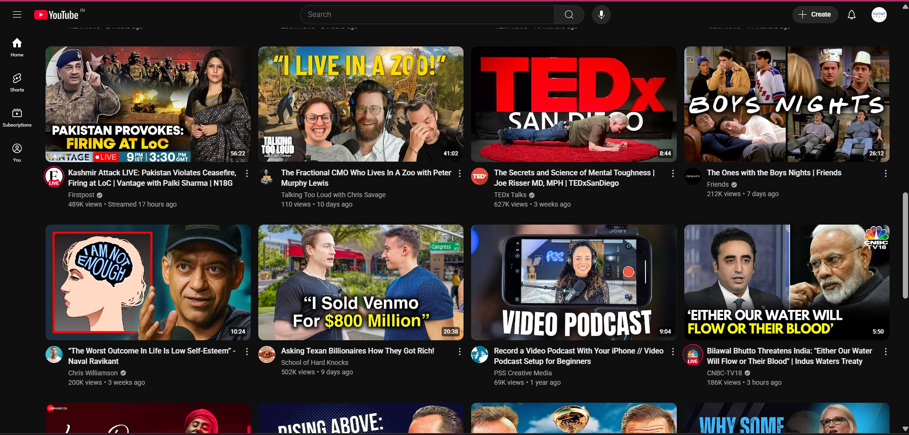Open the Worst Outcome In Life title
The width and height of the screenshot is (909, 435).
[152, 356]
